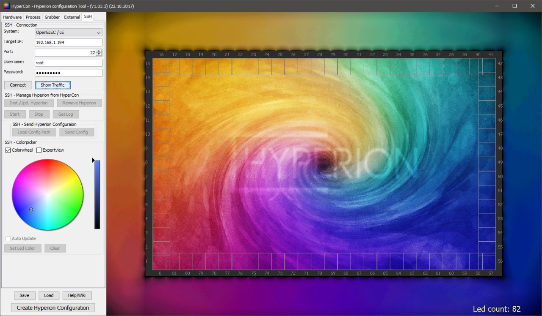The height and width of the screenshot is (316, 542).
Task: Click the Stop button
Action: (39, 114)
